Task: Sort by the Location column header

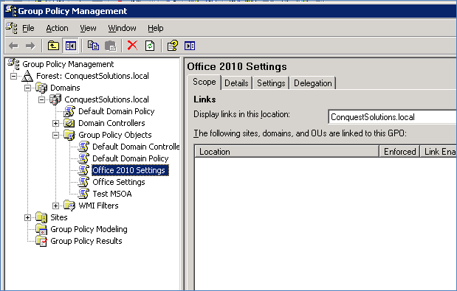Action: 286,152
